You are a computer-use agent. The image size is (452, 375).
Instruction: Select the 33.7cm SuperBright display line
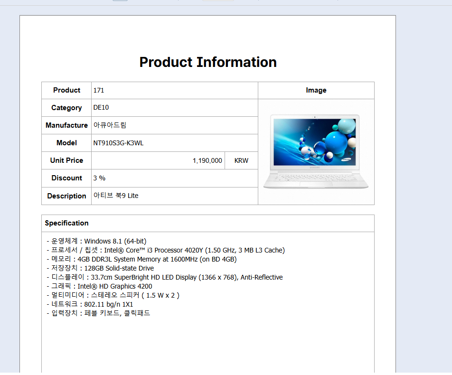(x=165, y=277)
